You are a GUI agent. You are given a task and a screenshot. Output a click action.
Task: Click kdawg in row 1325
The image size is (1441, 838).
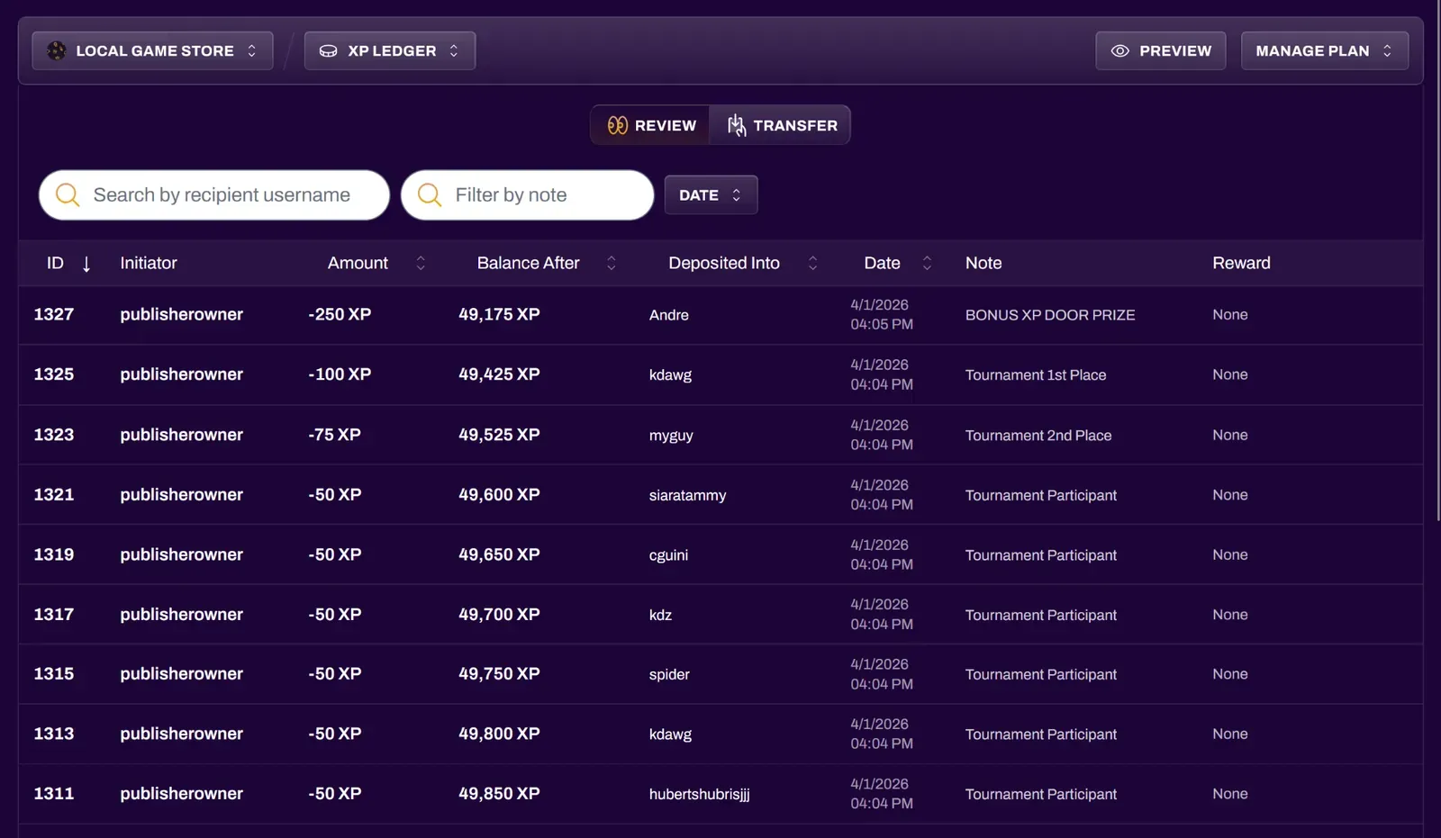click(x=670, y=375)
